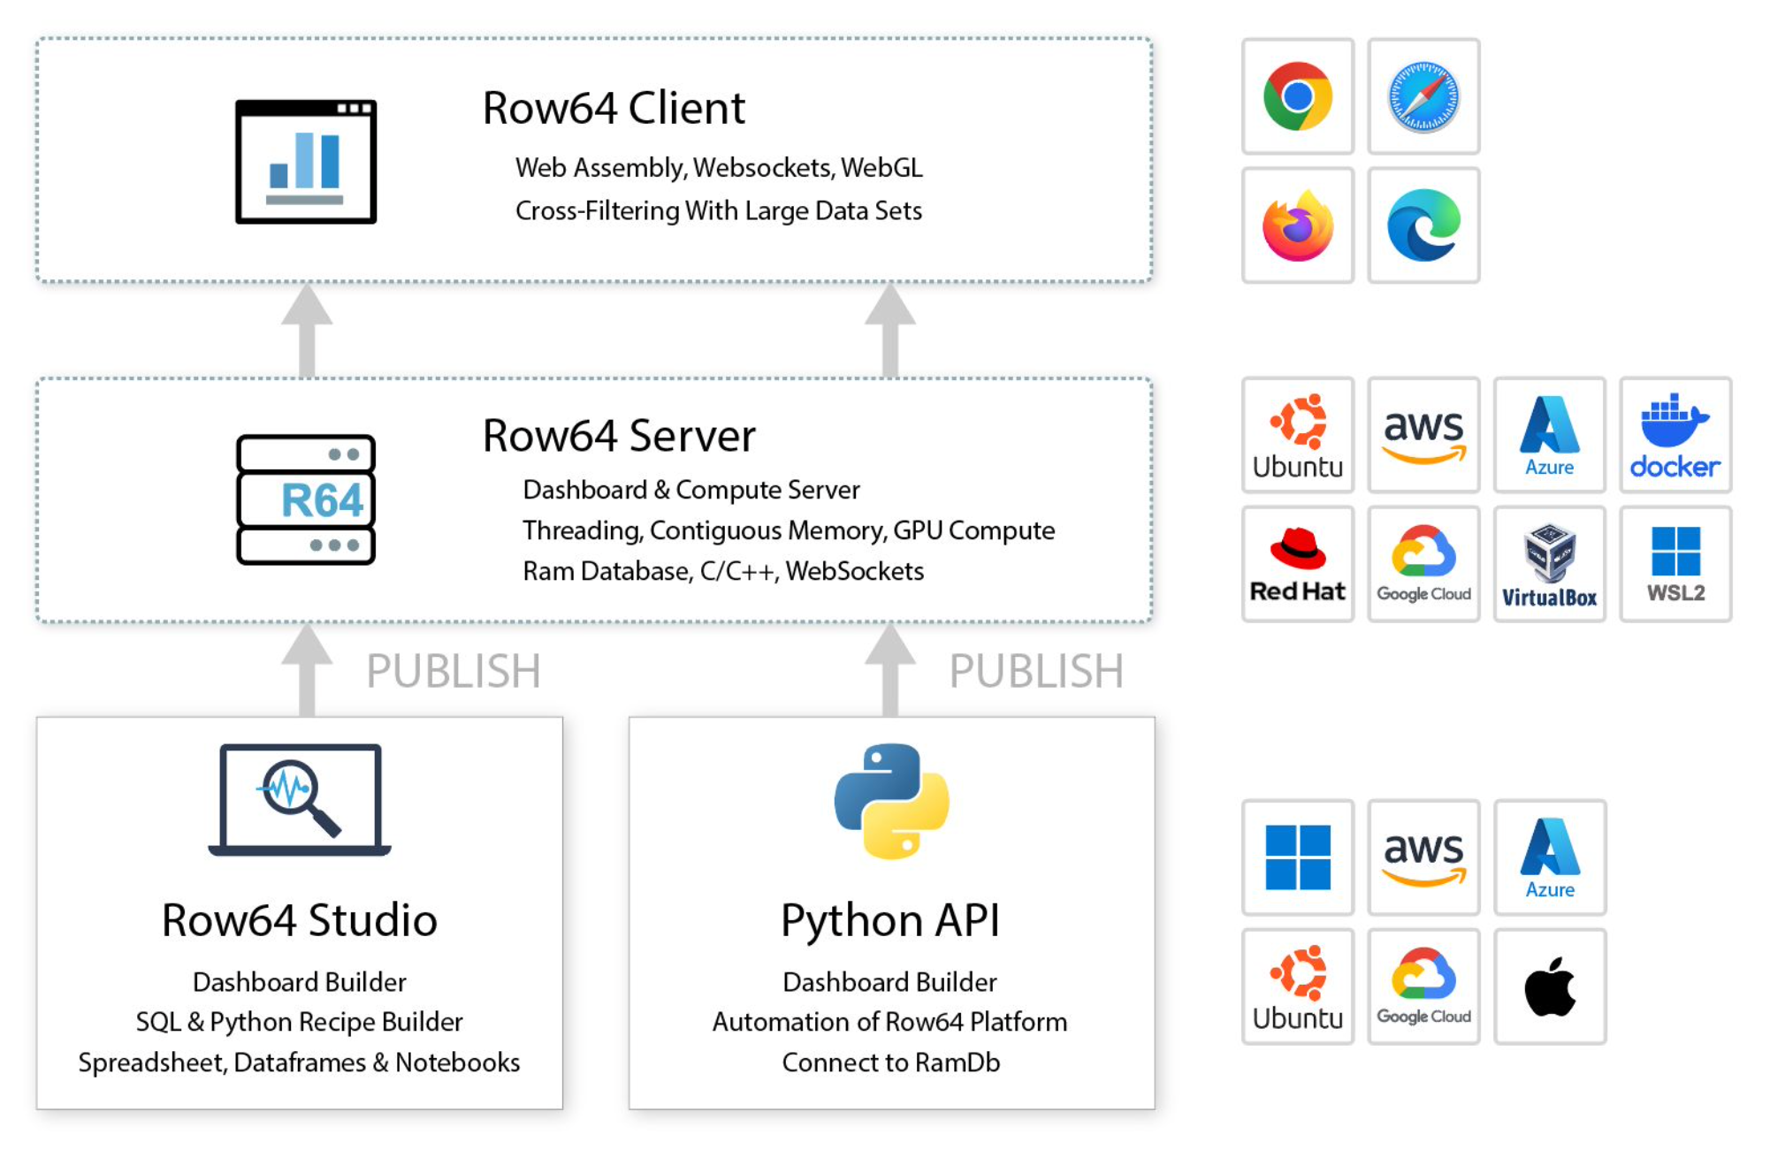Click 'Dashboard Builder' under Python API
This screenshot has height=1158, width=1770.
click(x=890, y=982)
